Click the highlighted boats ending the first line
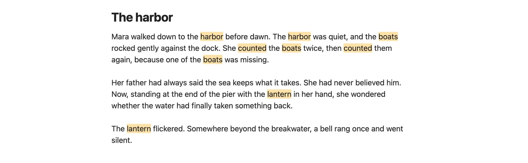528x163 pixels. [388, 37]
